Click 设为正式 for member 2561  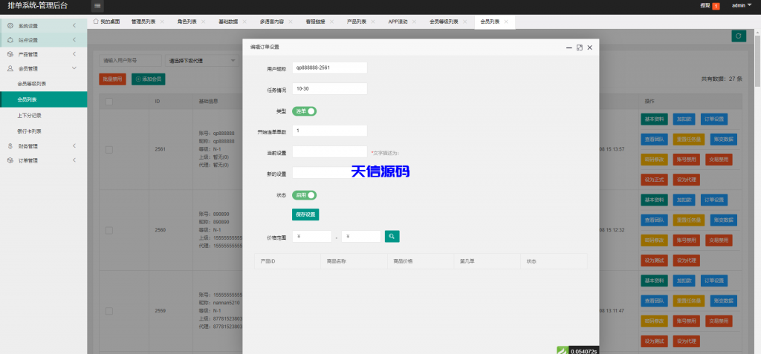654,180
